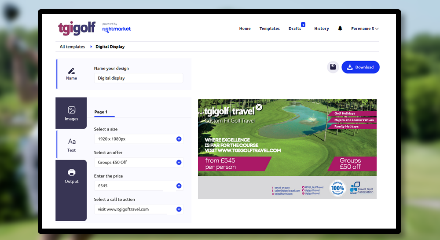Open the Select a size dropdown

tap(139, 139)
